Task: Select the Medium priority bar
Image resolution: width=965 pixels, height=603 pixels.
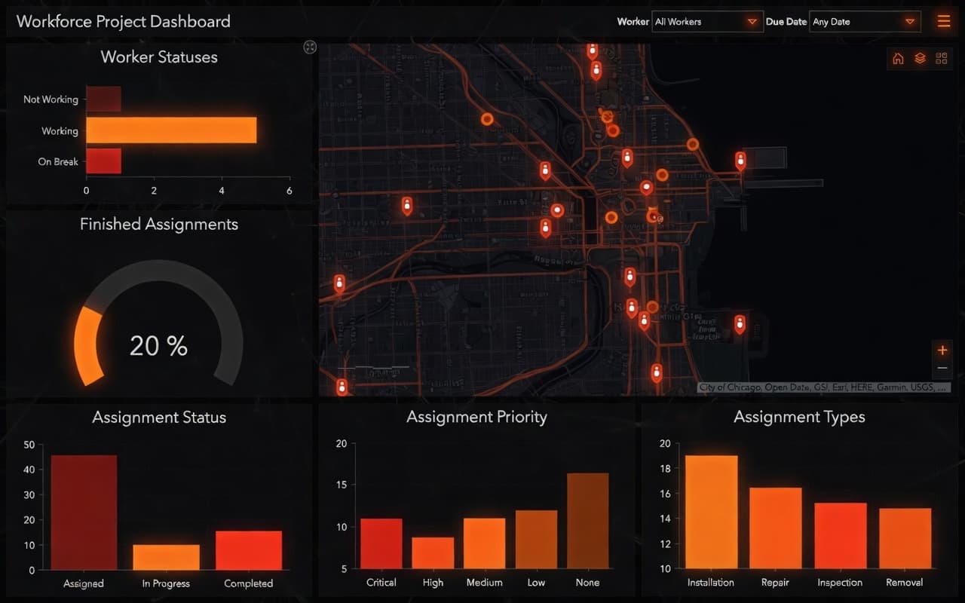Action: click(x=484, y=543)
